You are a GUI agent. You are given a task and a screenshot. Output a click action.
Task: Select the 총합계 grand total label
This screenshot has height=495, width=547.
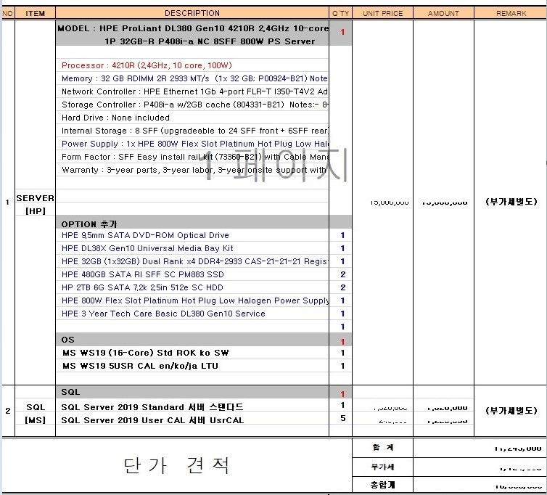pyautogui.click(x=383, y=485)
